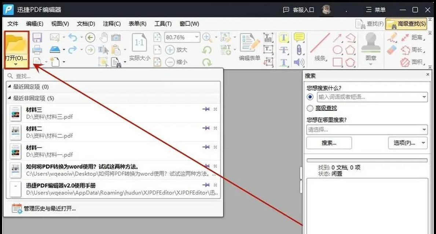Screen dimensions: 436x234
Task: Choose the ellipse (circle) shape tool
Action: 337,50
